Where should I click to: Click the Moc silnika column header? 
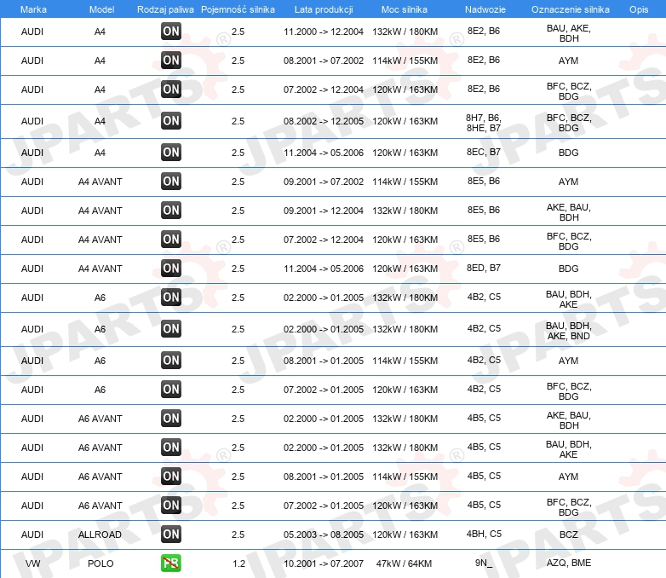point(405,9)
